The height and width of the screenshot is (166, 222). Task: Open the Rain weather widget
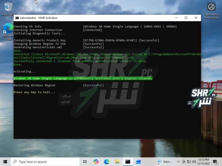[164, 162]
